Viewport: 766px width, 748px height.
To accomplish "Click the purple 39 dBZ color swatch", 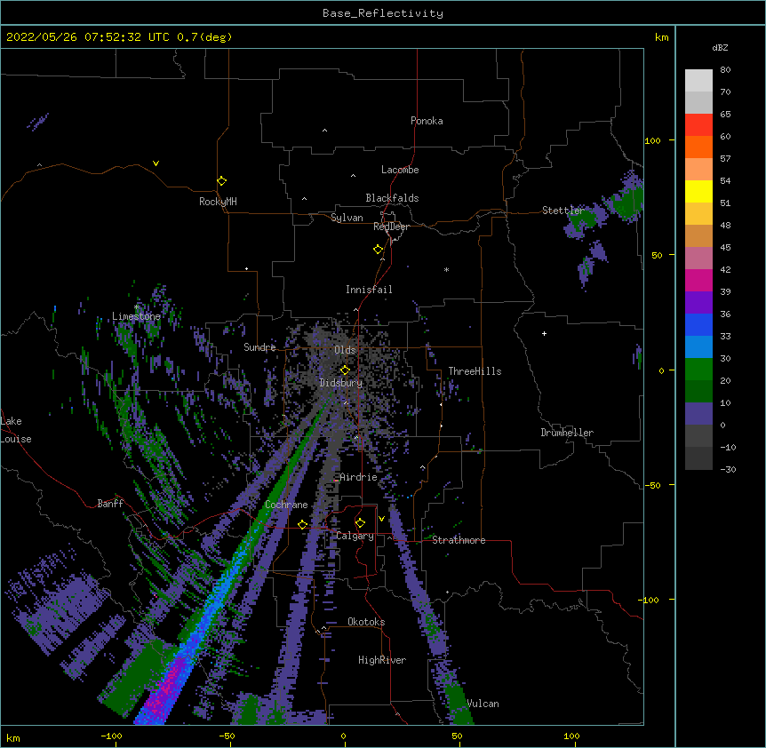I will point(698,302).
